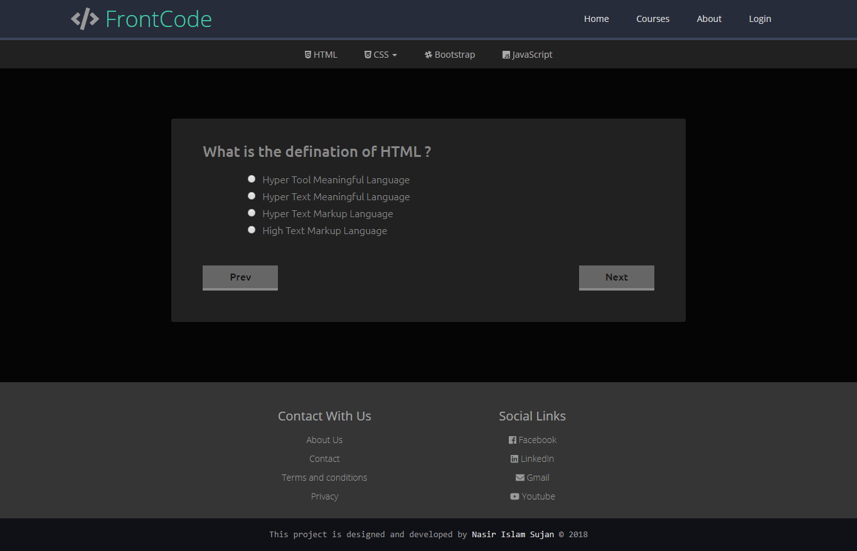Click the Facebook icon in Social Links
Screen dimensions: 857x551
[513, 439]
